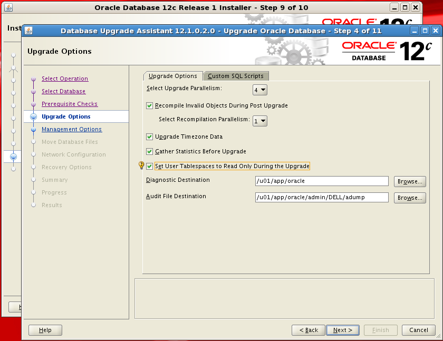The width and height of the screenshot is (443, 341).
Task: Cancel the upgrade assistant
Action: tap(418, 330)
